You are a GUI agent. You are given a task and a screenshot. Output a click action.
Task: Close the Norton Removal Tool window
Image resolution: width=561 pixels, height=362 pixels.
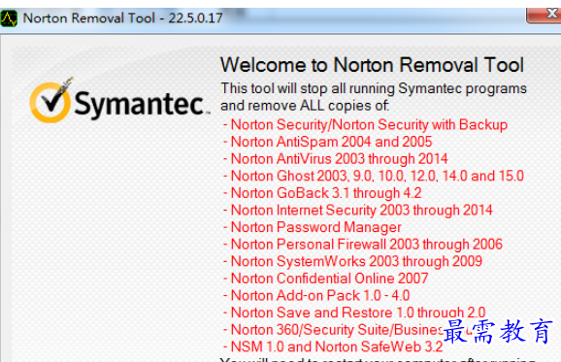click(544, 16)
